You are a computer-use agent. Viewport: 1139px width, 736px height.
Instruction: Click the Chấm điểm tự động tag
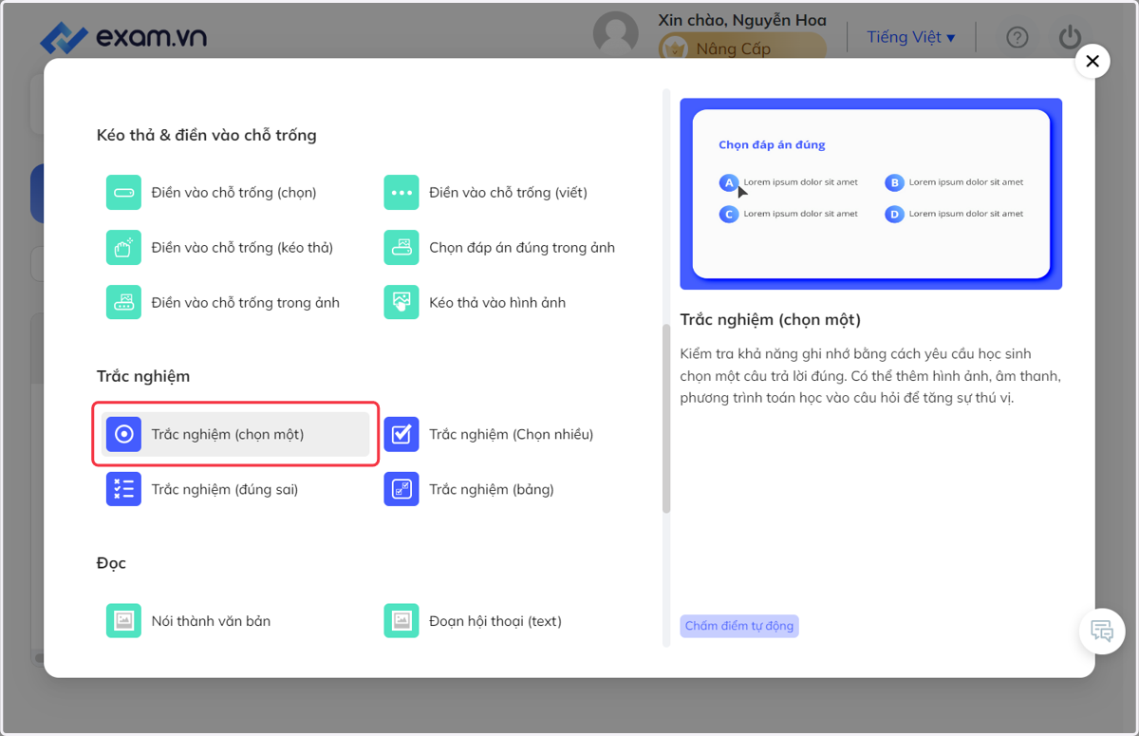(739, 626)
